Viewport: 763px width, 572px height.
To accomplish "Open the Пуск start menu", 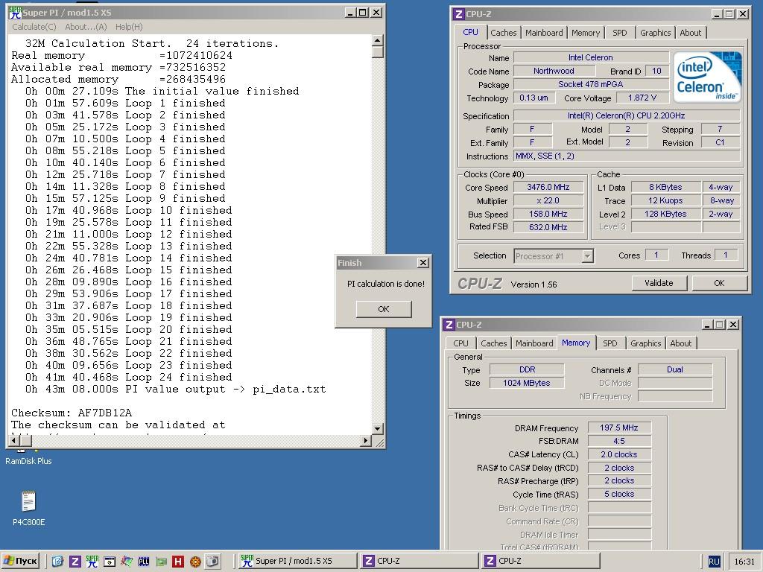I will (x=21, y=562).
